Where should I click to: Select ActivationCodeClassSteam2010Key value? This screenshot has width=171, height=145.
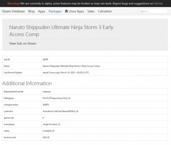pos(60,111)
